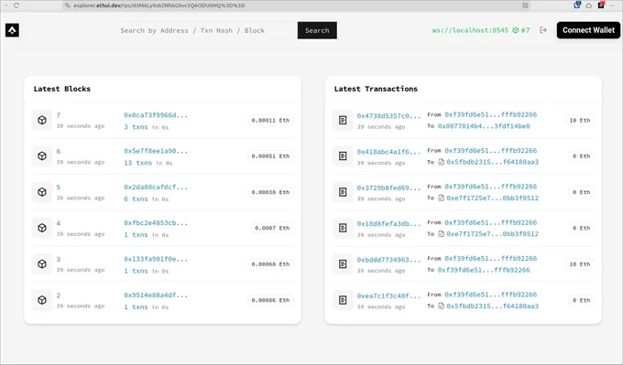Click the browser reload icon
Screen dimensions: 623x365
(16, 5)
